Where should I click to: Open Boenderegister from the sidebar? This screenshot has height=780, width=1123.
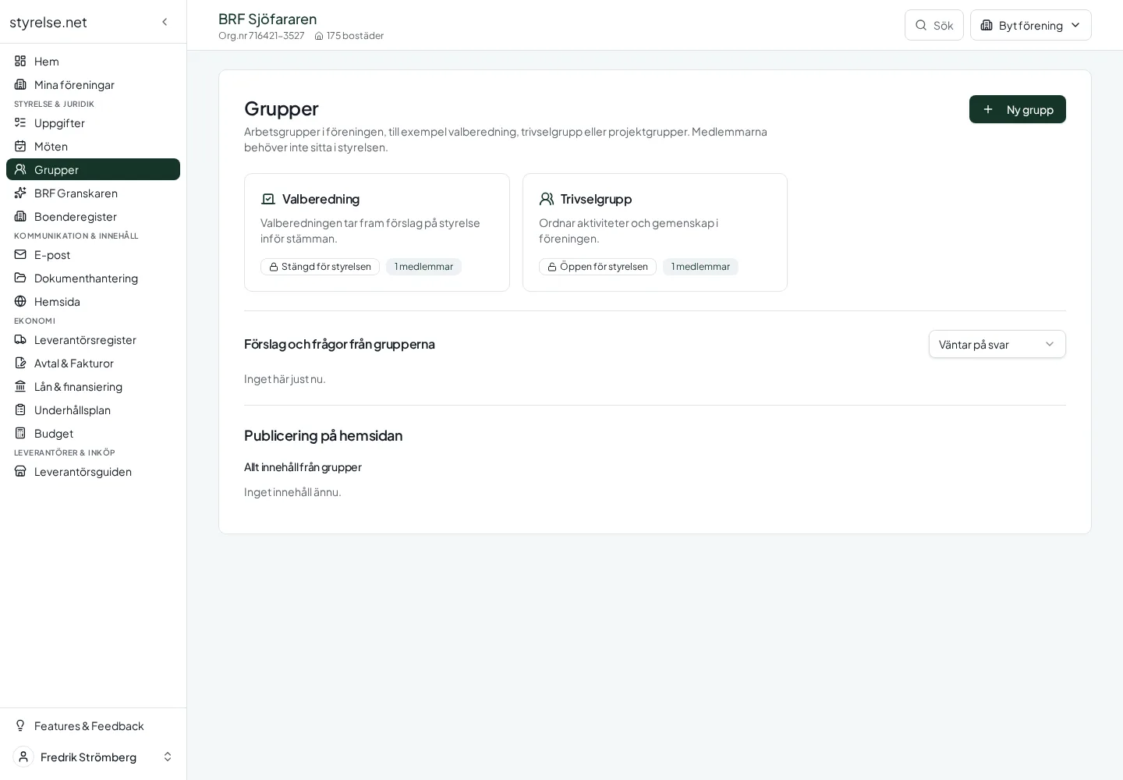tap(93, 216)
